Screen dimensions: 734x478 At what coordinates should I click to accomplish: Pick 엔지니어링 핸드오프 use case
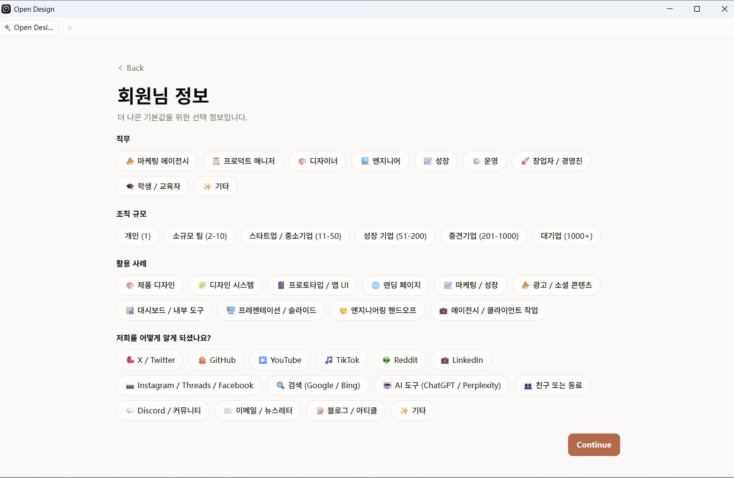coord(377,310)
